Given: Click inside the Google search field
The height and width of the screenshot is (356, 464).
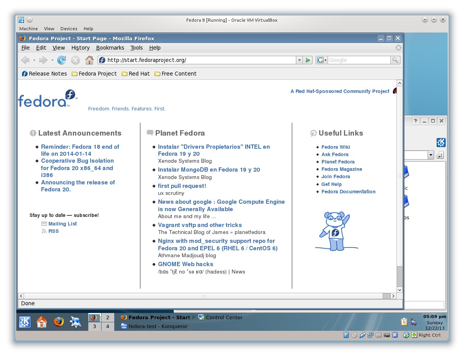Looking at the screenshot, I should [359, 60].
